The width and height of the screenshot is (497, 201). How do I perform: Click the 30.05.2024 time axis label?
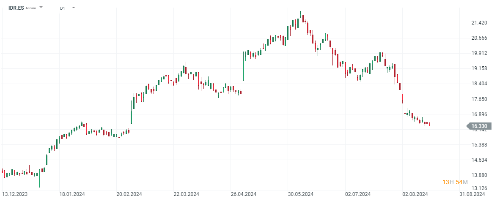coord(301,194)
